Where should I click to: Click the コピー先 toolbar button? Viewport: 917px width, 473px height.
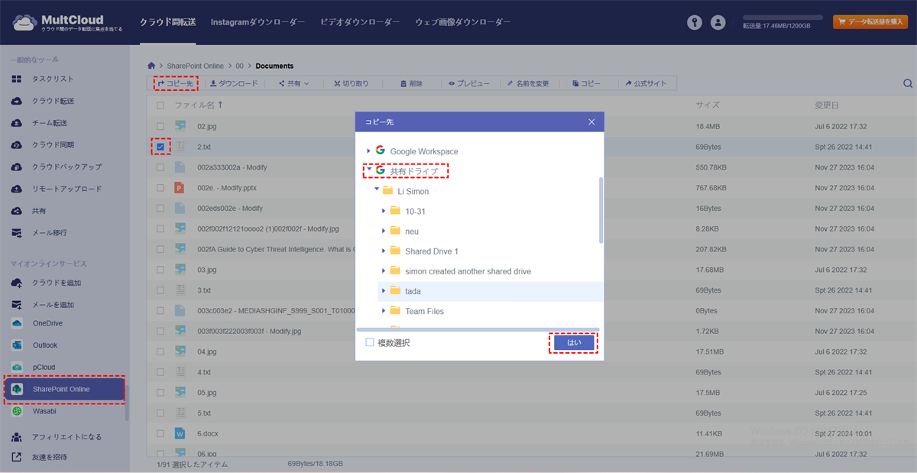(x=175, y=83)
